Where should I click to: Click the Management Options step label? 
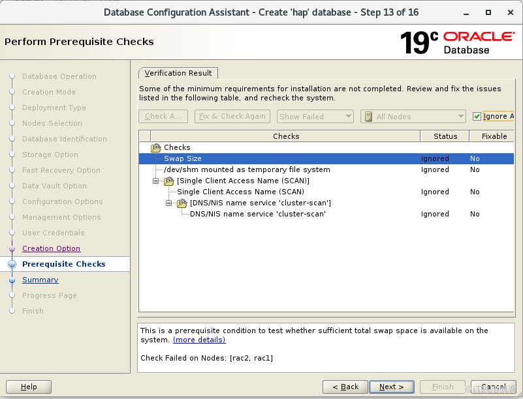click(x=61, y=217)
